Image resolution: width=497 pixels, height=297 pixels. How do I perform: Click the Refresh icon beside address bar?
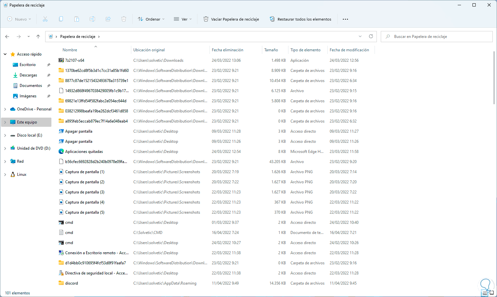[371, 37]
